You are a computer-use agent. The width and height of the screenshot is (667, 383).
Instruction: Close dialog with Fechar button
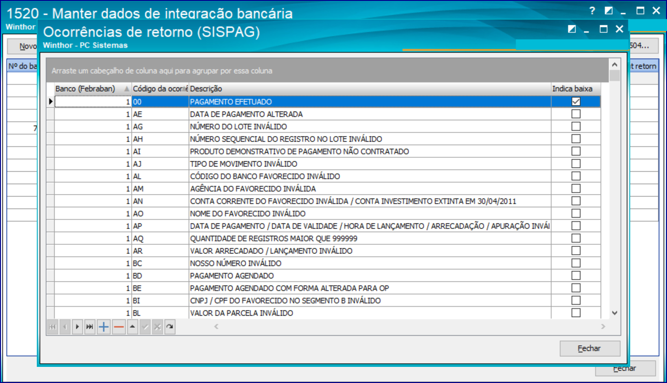(x=590, y=348)
